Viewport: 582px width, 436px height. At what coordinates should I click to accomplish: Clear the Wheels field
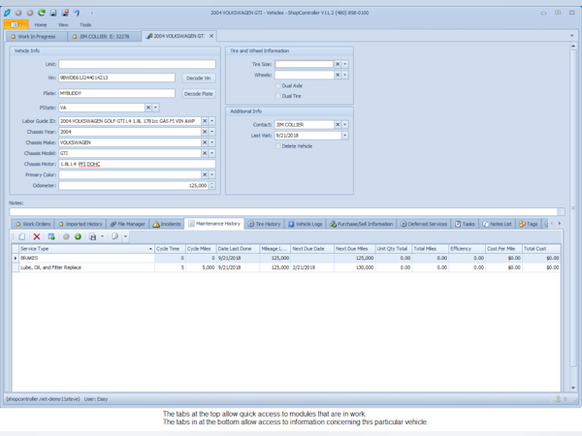coord(338,75)
